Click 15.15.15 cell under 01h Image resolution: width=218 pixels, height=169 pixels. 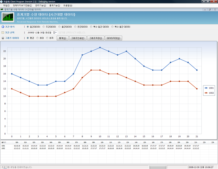(26, 146)
